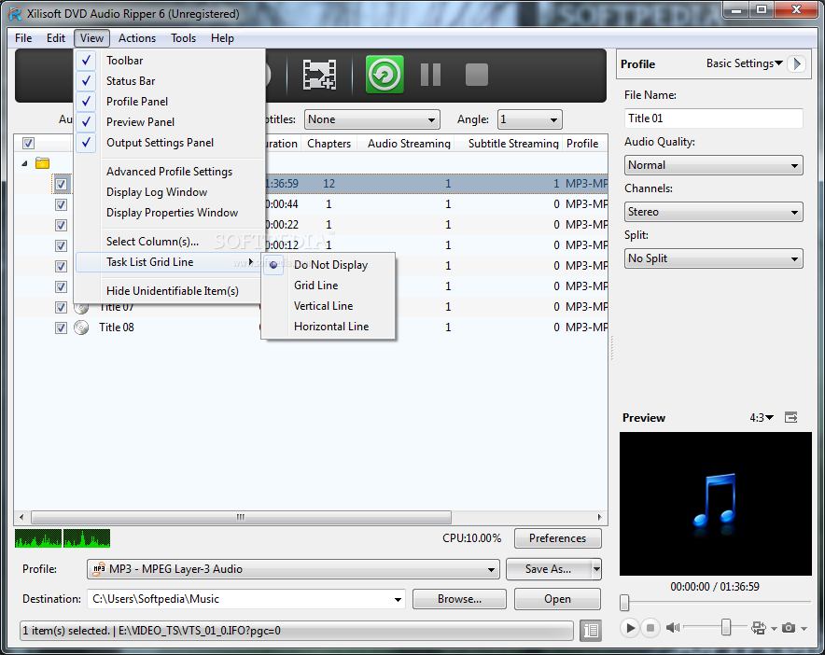Click the Browse... button

pos(459,599)
